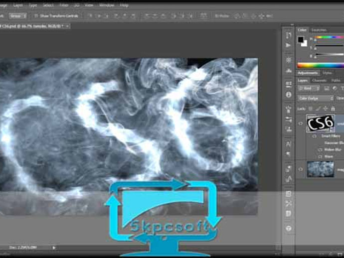Switch to the Paths tab

pyautogui.click(x=336, y=81)
